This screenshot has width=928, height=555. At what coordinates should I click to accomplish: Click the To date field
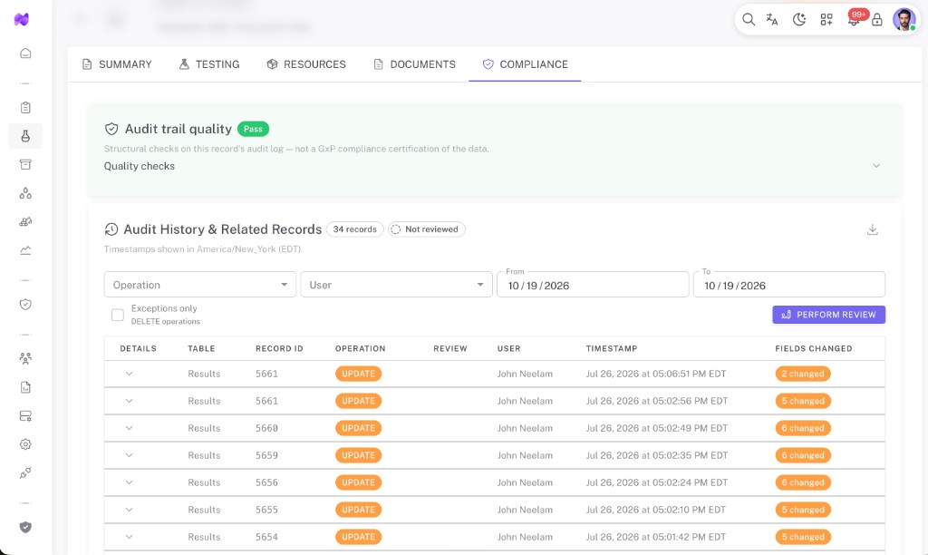coord(789,285)
